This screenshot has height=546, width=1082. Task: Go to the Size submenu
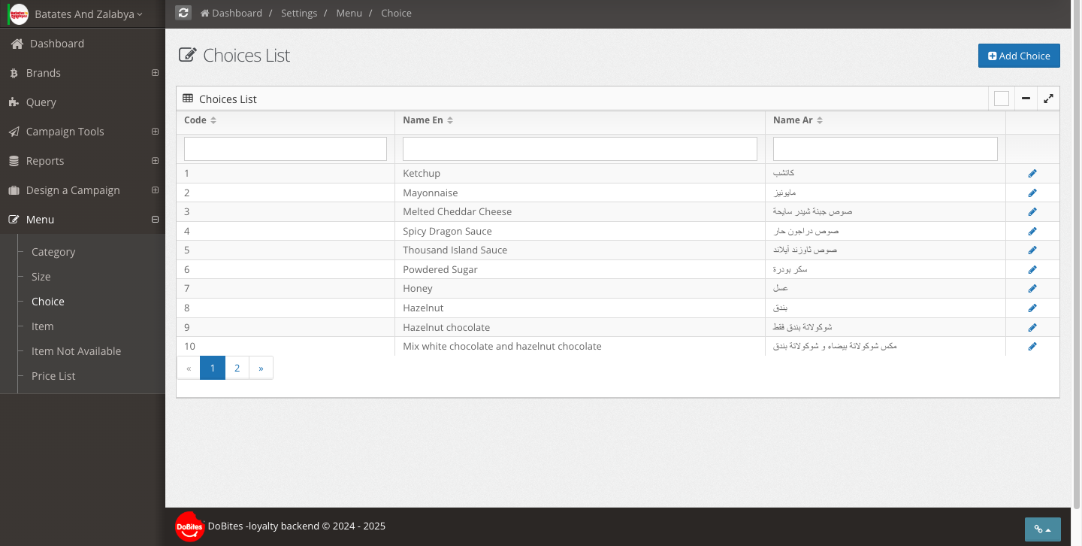pos(41,277)
